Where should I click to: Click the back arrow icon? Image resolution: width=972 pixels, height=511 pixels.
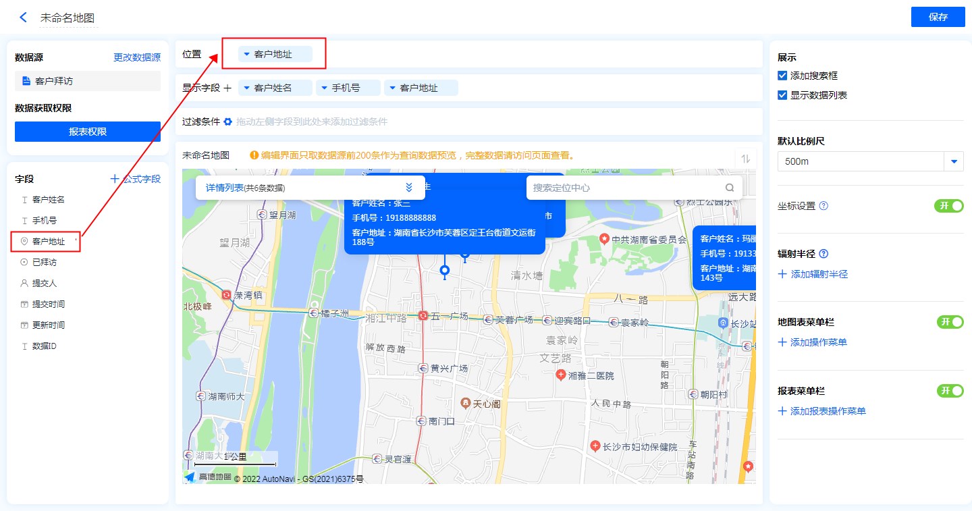pyautogui.click(x=24, y=18)
